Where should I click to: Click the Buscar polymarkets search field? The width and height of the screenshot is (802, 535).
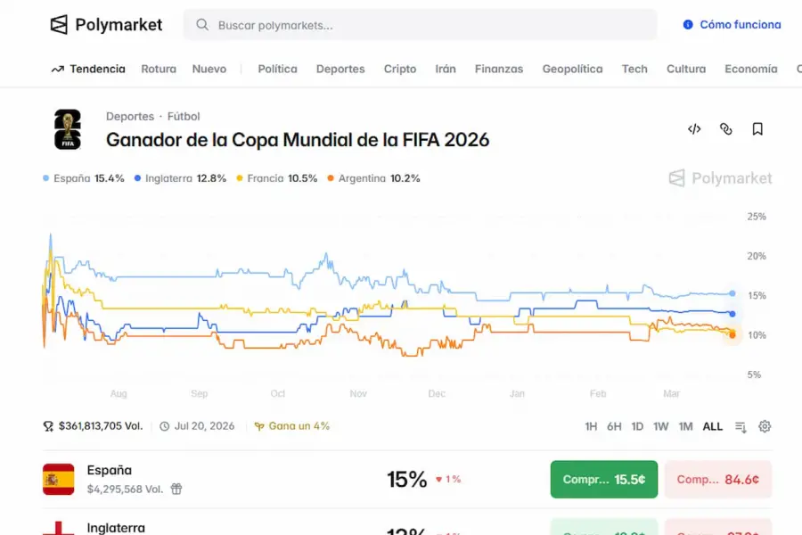coord(419,25)
